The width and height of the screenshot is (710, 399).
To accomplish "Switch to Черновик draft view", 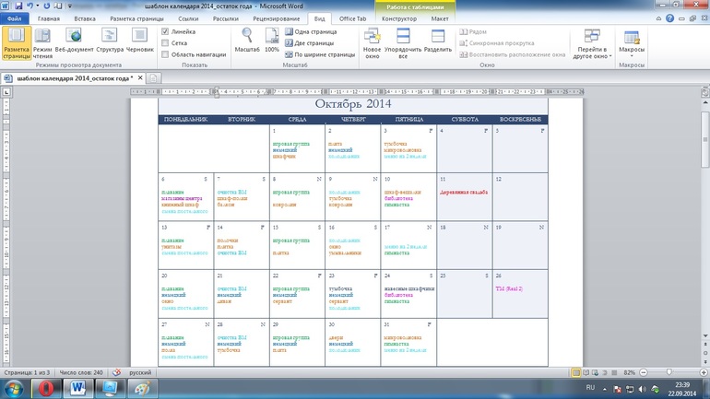I will click(x=140, y=41).
